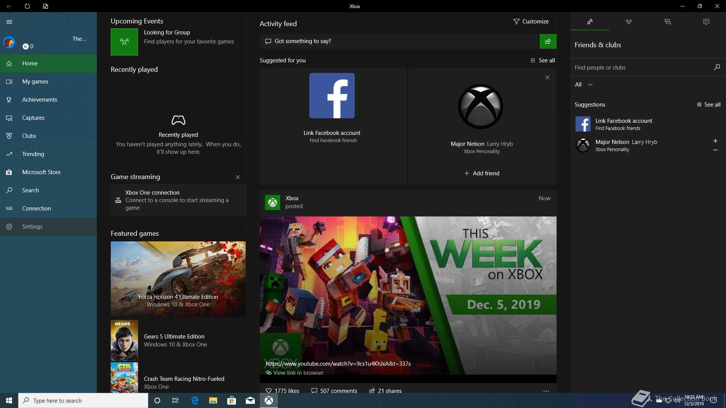Click the mini-view icon in title bar
This screenshot has height=408, width=726.
coord(45,6)
